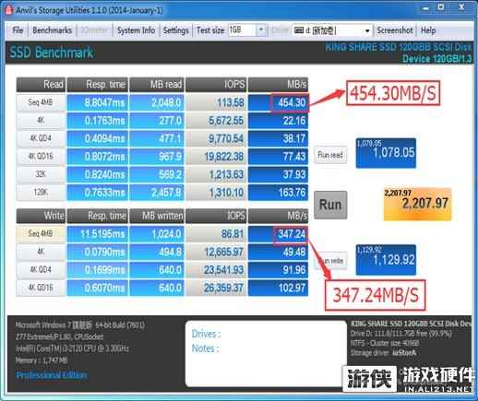The height and width of the screenshot is (401, 478).
Task: Select the Read Seq 4MB row label
Action: (x=41, y=102)
